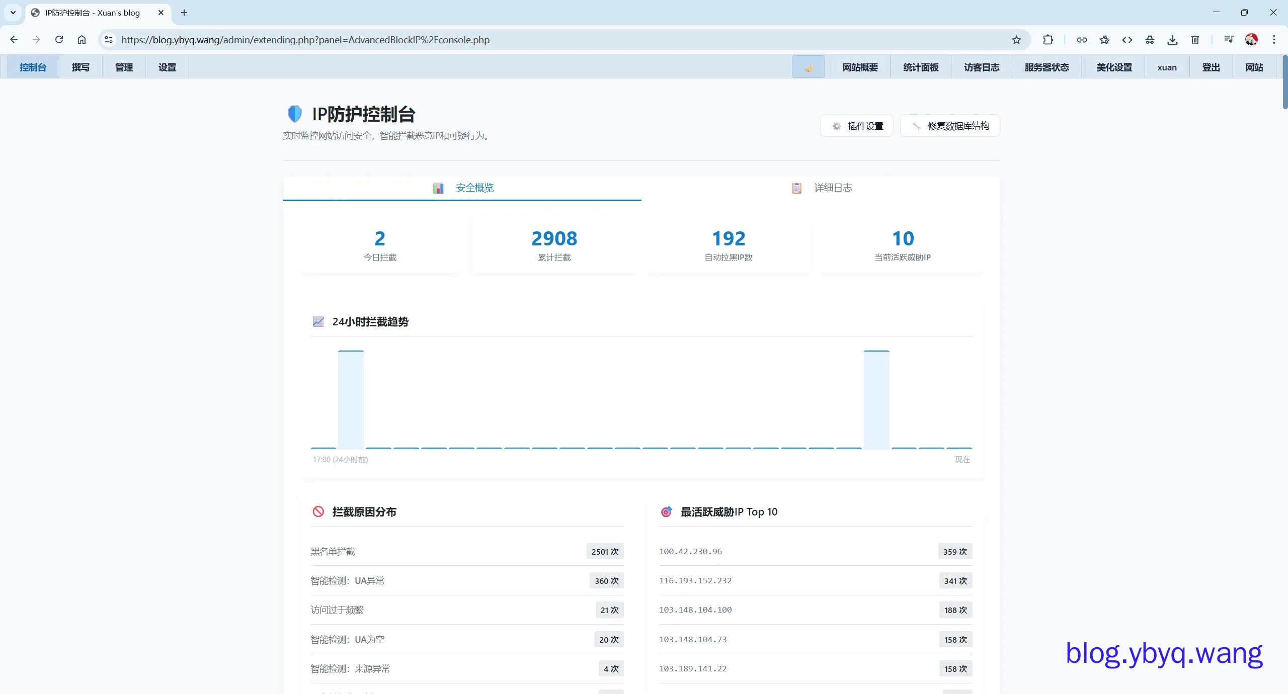Click the first tall bar in trend chart
The height and width of the screenshot is (694, 1288).
coord(351,399)
